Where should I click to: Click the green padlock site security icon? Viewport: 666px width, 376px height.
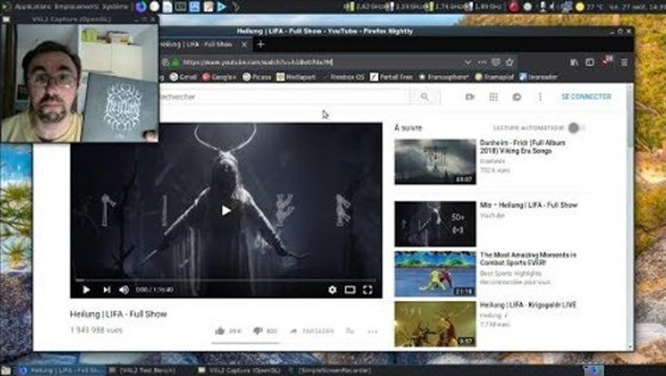[x=176, y=63]
